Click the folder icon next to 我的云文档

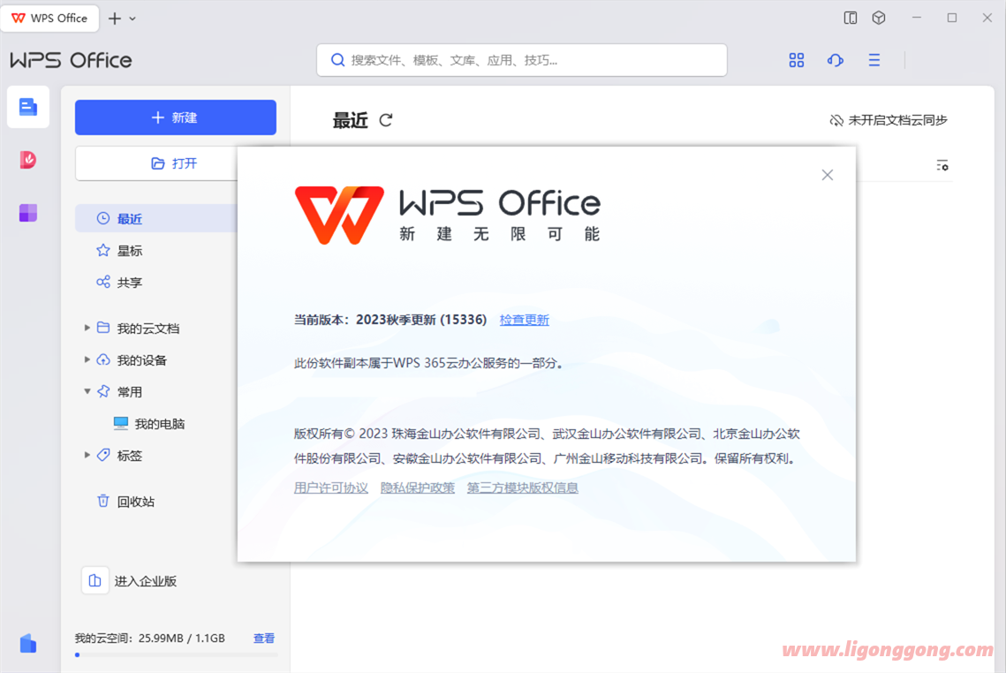[103, 328]
